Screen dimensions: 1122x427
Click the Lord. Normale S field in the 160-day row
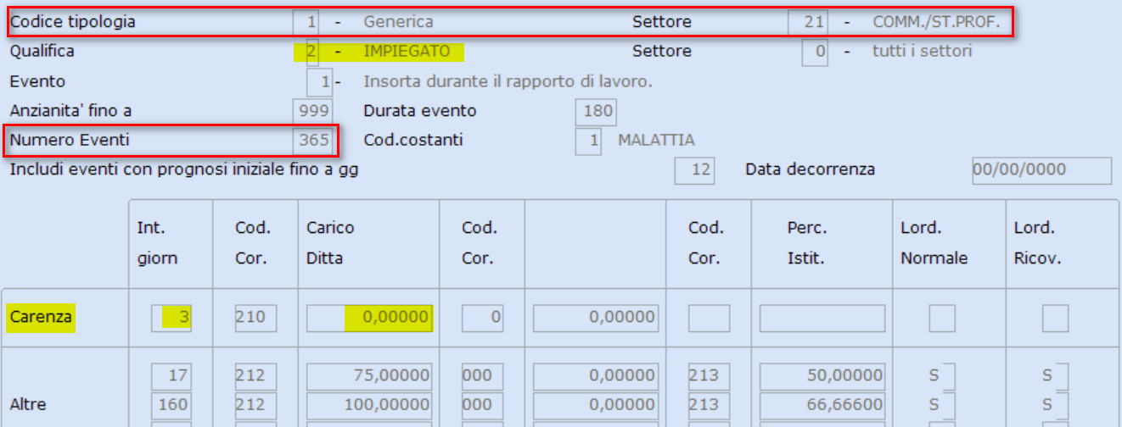[940, 404]
